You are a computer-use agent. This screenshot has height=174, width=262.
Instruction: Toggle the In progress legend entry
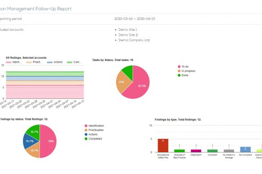pos(187,71)
